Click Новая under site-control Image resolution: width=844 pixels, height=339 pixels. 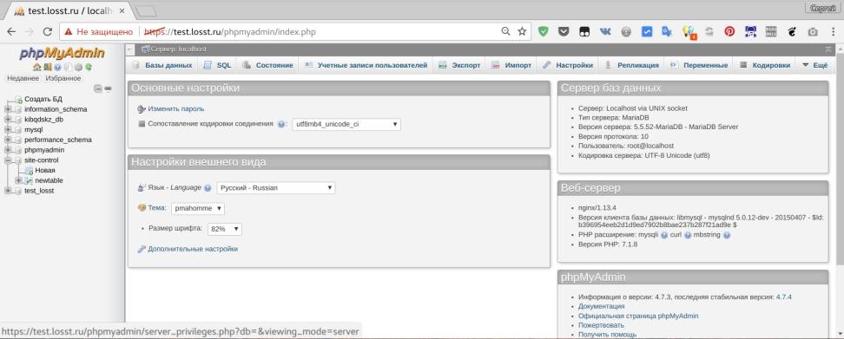coord(45,170)
